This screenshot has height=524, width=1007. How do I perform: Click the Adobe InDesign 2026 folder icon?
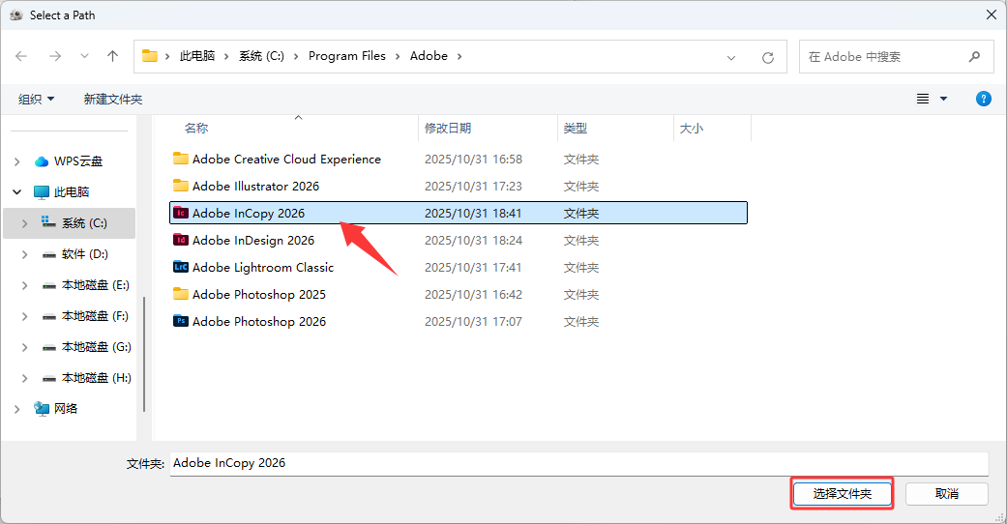pos(180,241)
